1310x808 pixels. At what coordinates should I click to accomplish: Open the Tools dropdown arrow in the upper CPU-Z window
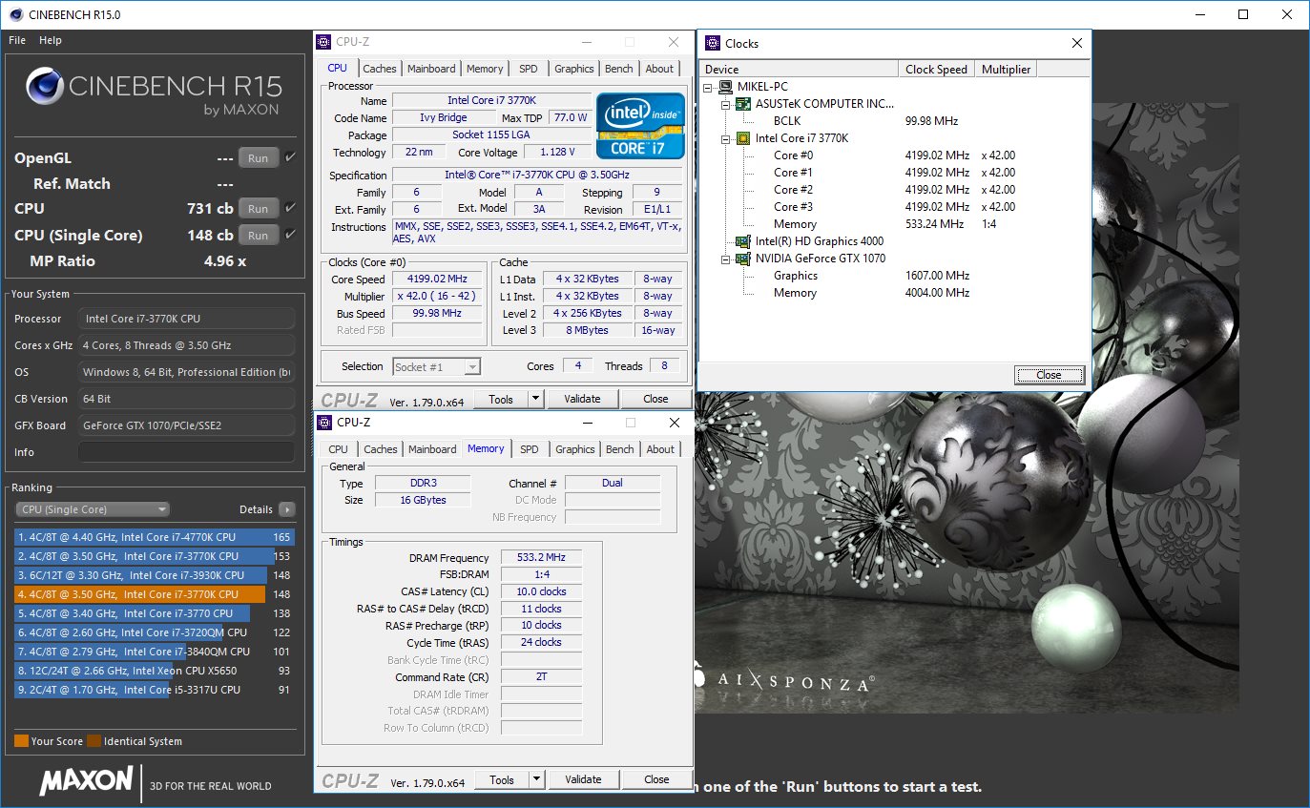coord(536,399)
